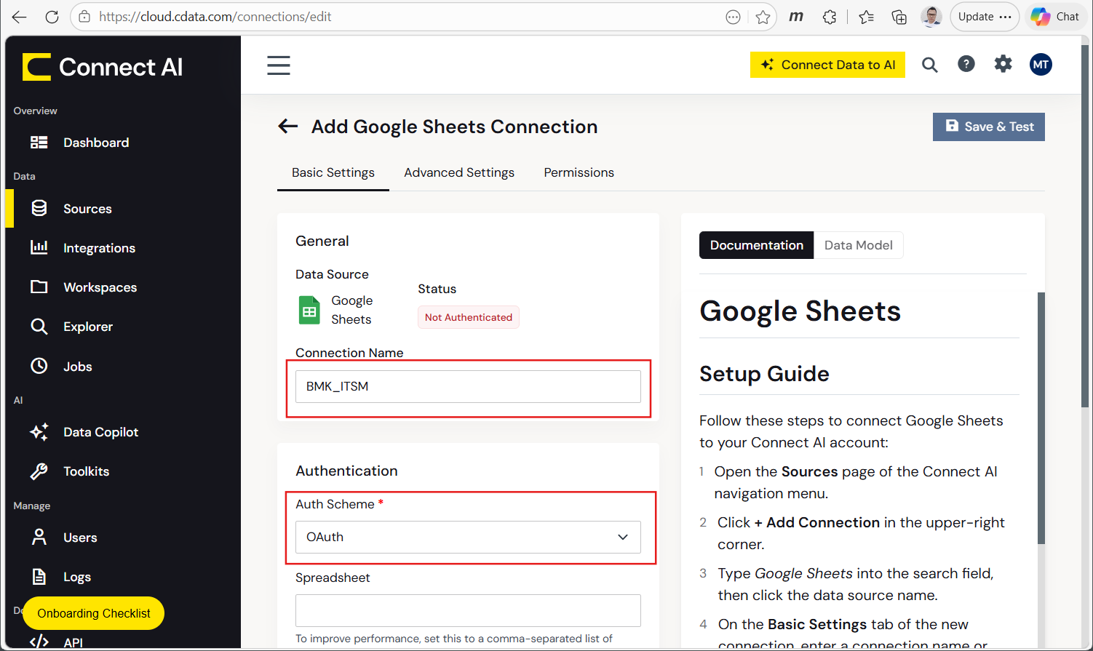1093x651 pixels.
Task: Open help question mark icon
Action: click(966, 64)
